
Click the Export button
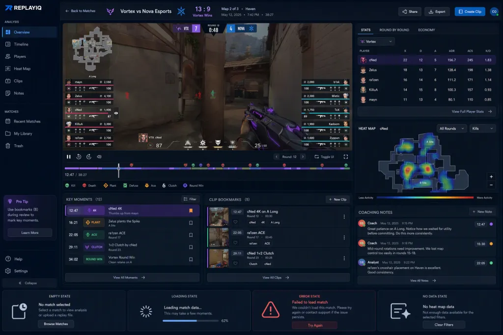[437, 12]
